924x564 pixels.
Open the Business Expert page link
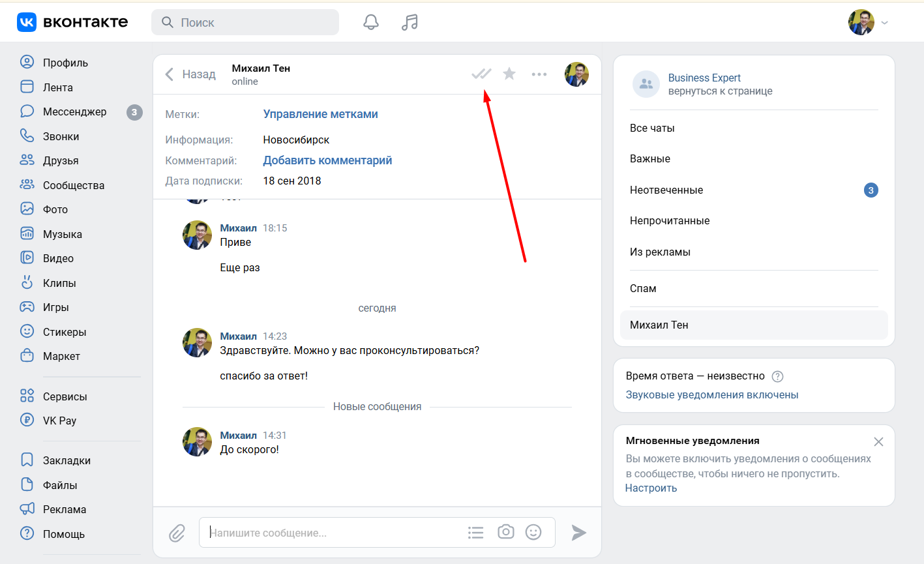(704, 78)
